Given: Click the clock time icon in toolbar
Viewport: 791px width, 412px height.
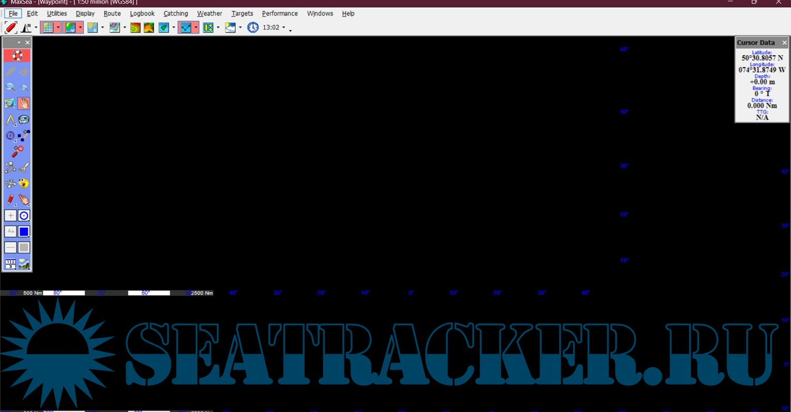Looking at the screenshot, I should (x=253, y=27).
